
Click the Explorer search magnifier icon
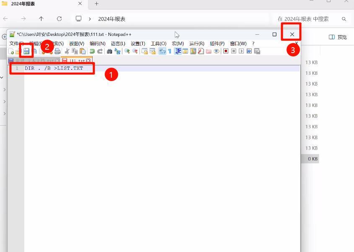344,19
